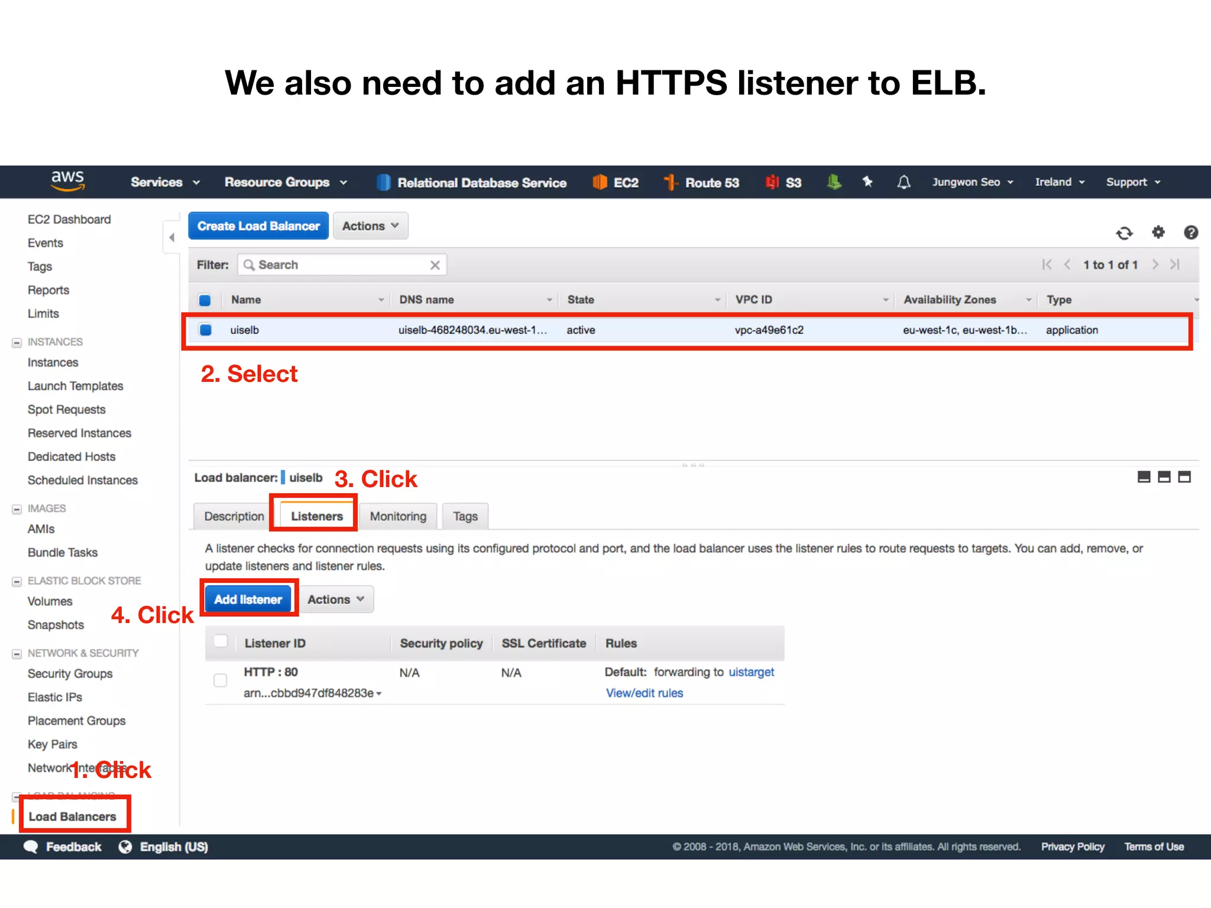Open View/edit rules link
This screenshot has height=908, width=1211.
click(x=644, y=693)
